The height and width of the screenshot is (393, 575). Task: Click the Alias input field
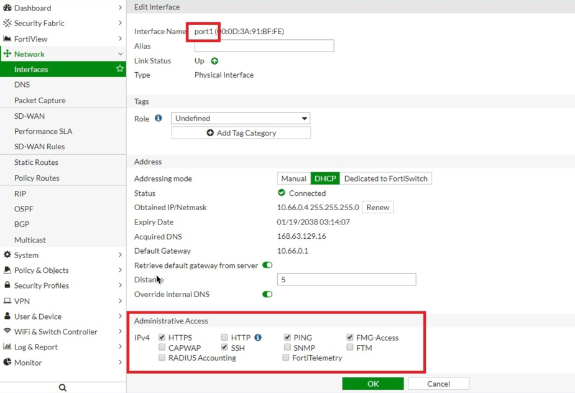(x=264, y=46)
